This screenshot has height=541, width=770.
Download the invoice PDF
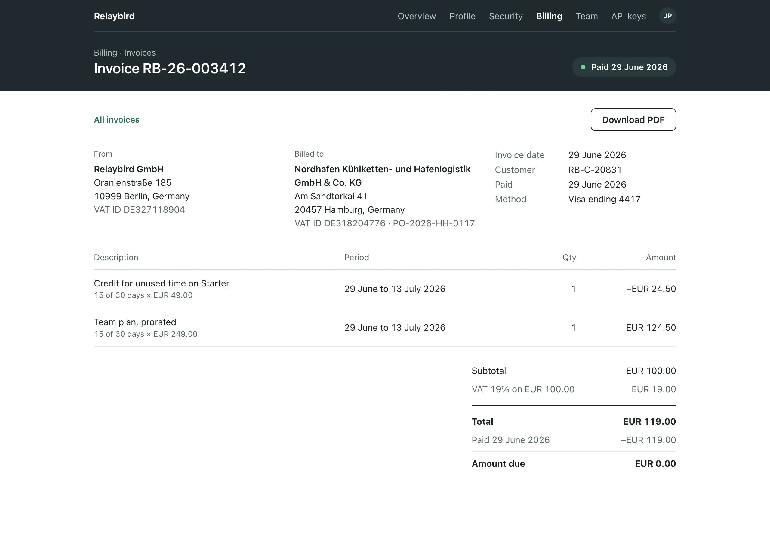[x=633, y=120]
